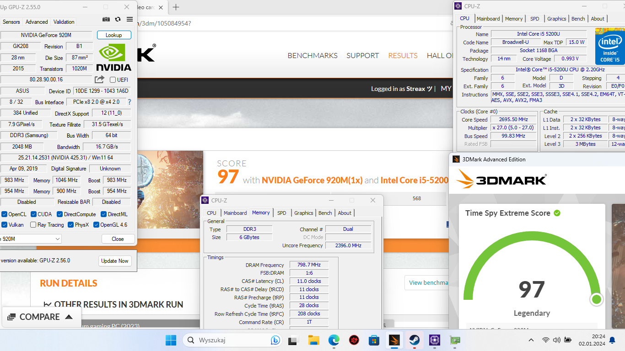Click Bing chat icon in search box

[275, 340]
